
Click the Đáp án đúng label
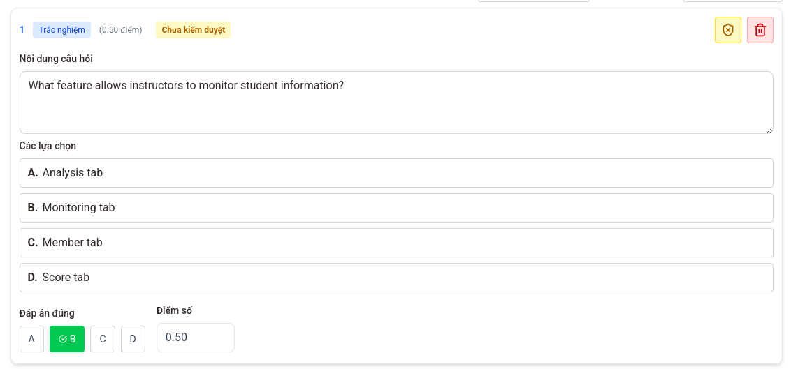[x=47, y=313]
